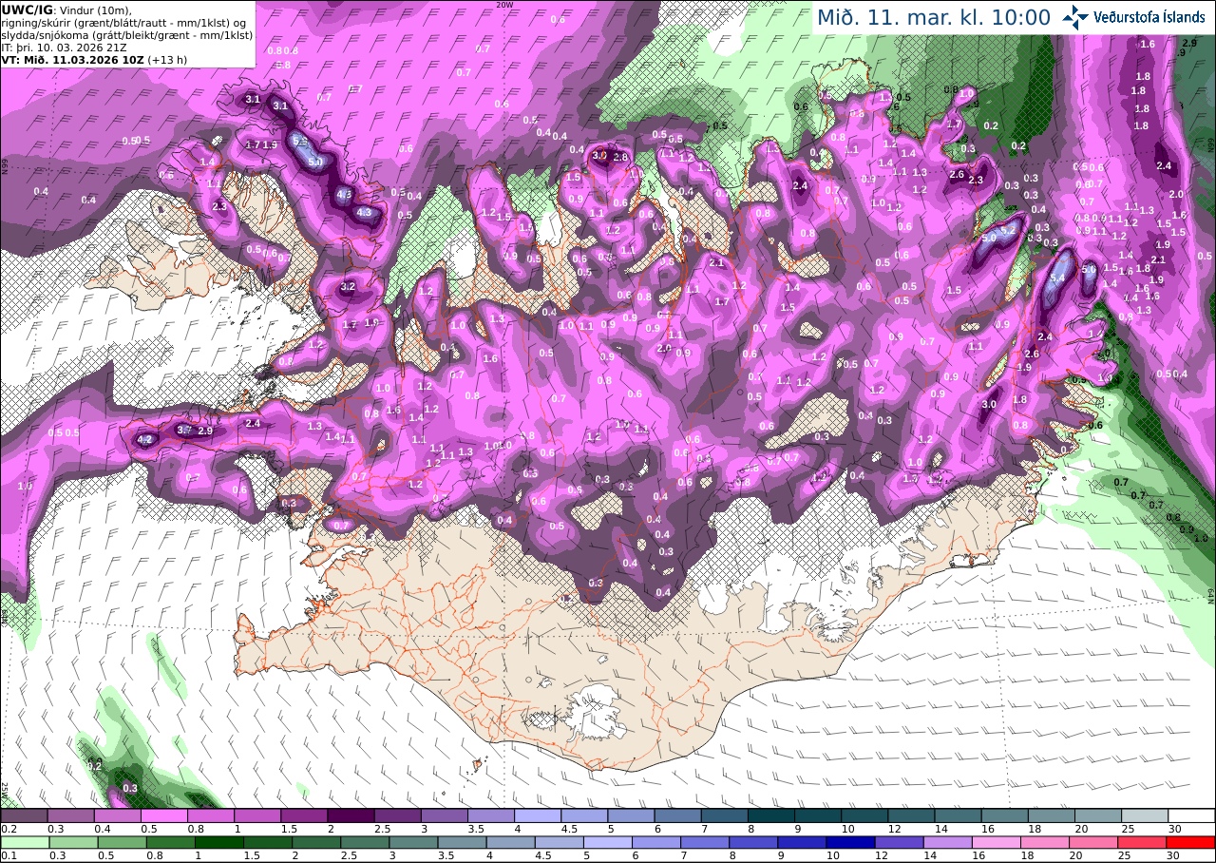Click the "30" label under the bottom legend row

(x=1175, y=855)
